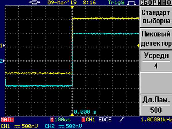Screen dimensions: 172x129
Task: Click the 1.00001kHz frequency readout
Action: tap(156, 120)
